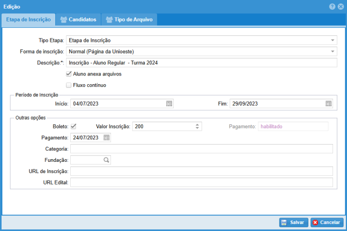Focus the URL de Inscrição field
The height and width of the screenshot is (231, 347).
click(201, 171)
